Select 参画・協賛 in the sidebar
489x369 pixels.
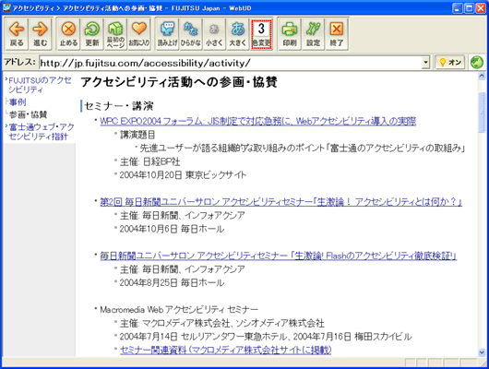pyautogui.click(x=28, y=114)
